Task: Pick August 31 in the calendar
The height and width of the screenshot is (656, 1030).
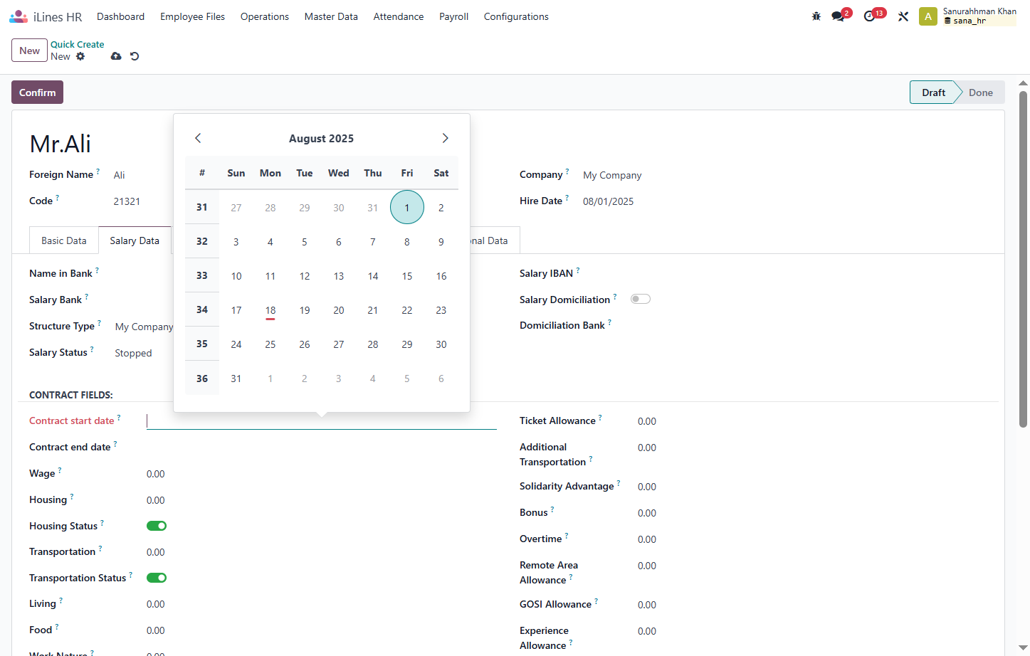Action: pyautogui.click(x=236, y=379)
